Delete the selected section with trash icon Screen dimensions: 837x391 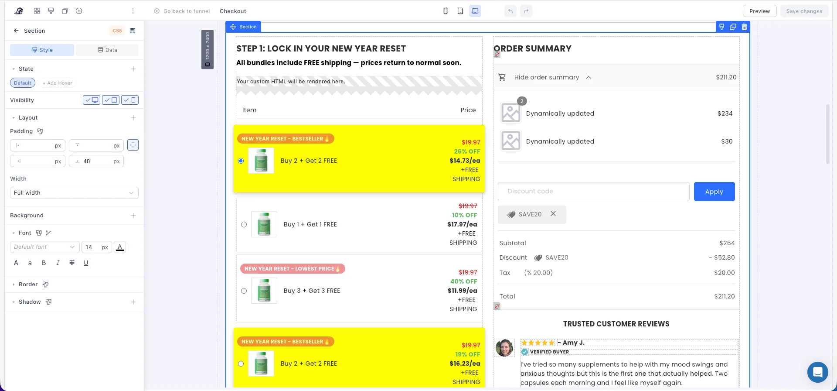tap(745, 27)
